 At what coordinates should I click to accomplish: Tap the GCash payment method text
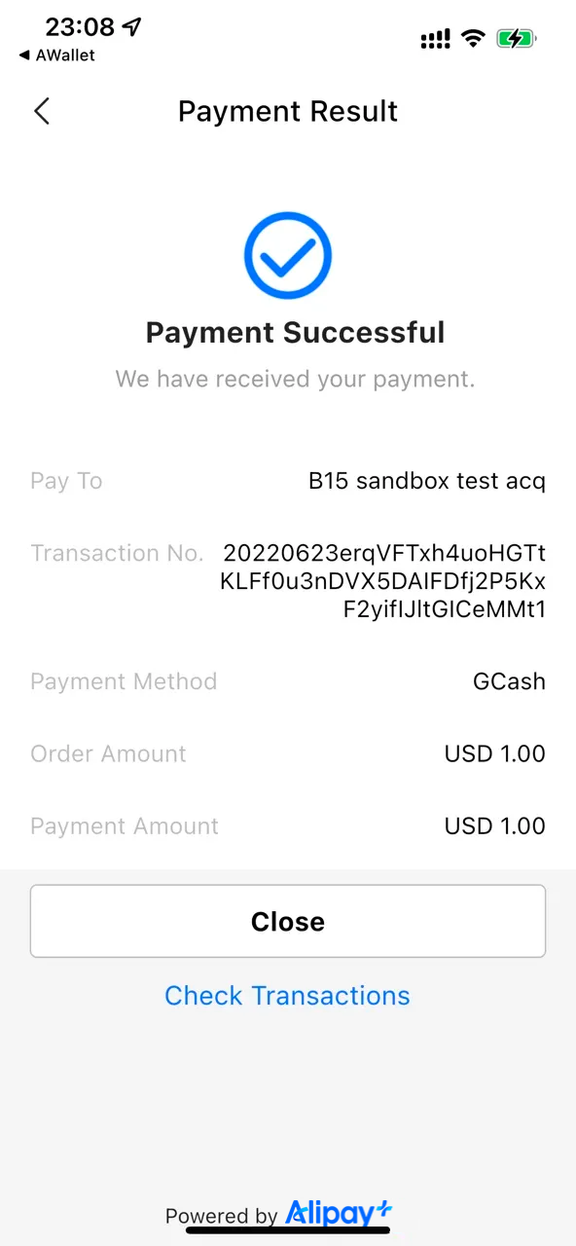pos(509,681)
